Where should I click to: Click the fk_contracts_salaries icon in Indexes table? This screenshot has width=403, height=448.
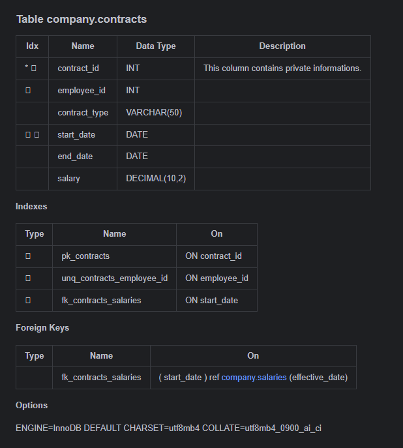point(28,300)
